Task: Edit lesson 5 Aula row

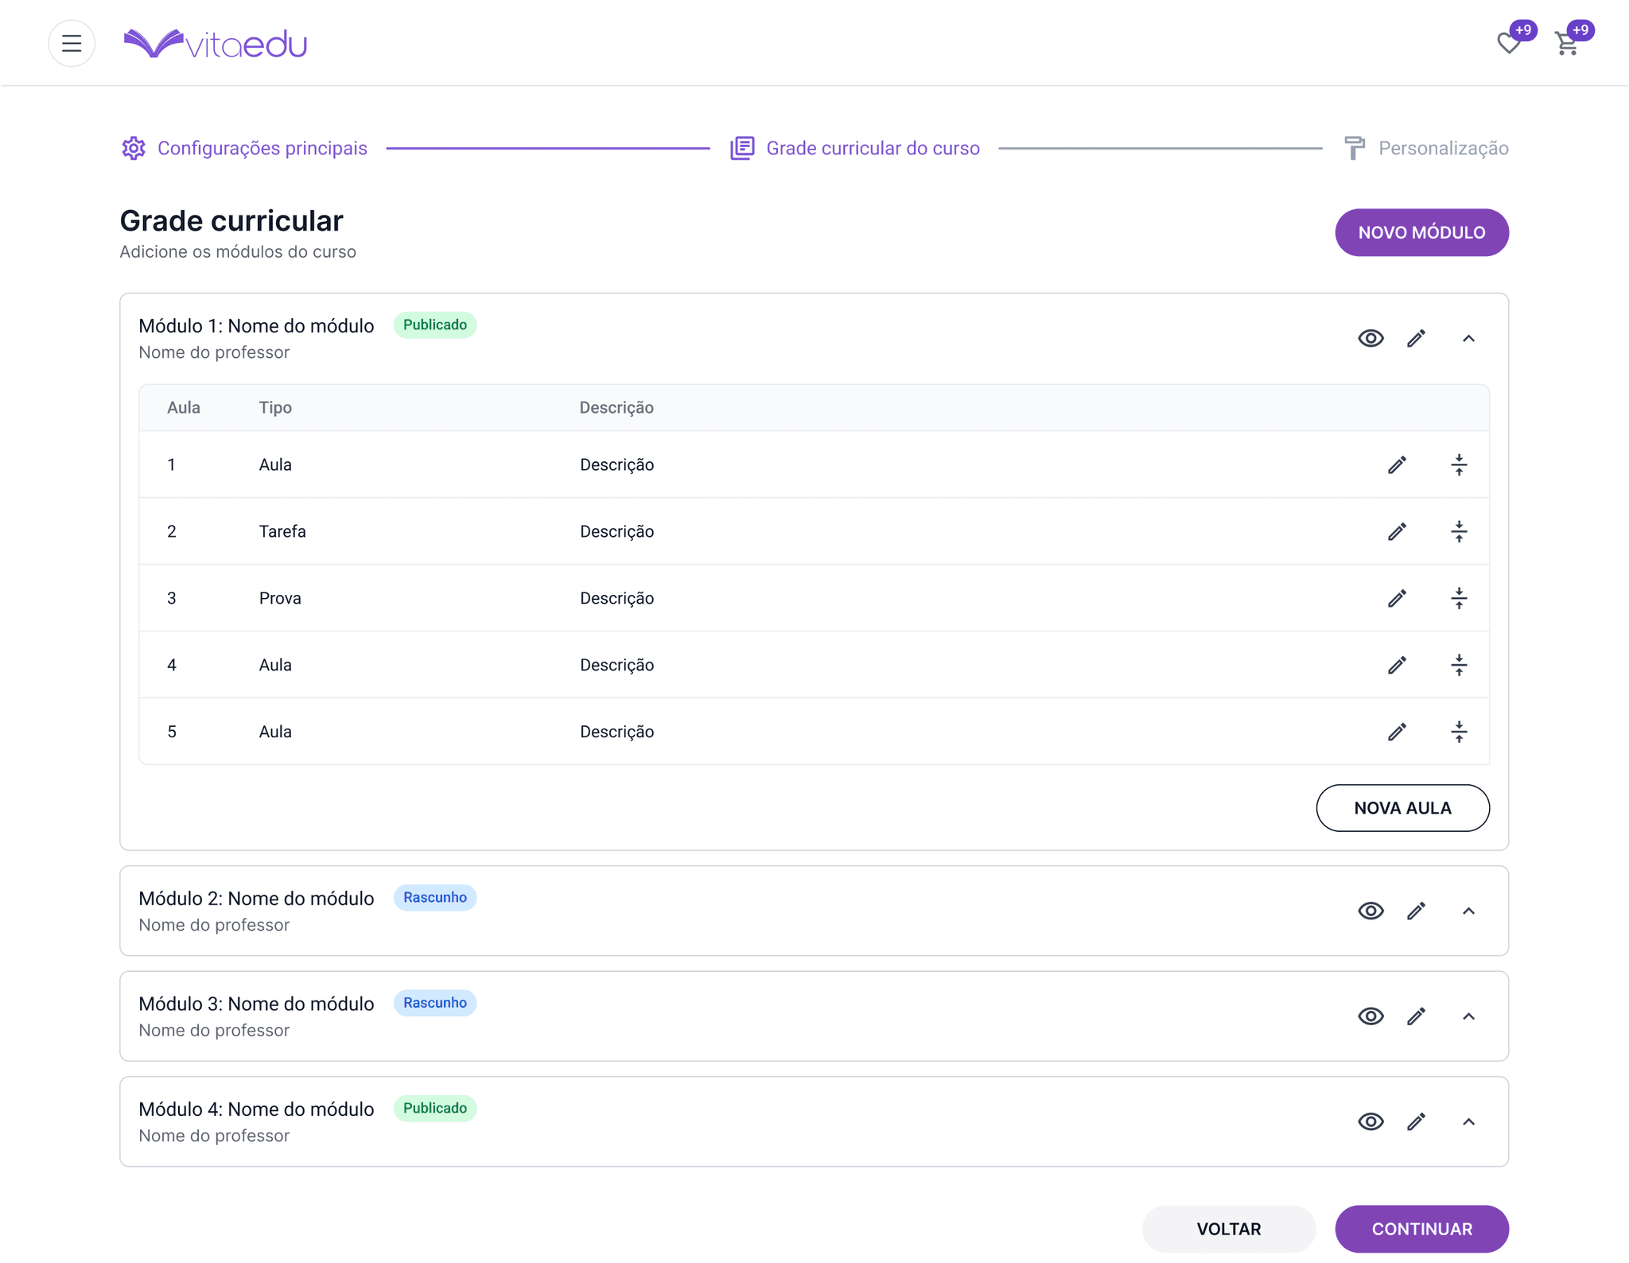Action: 1397,732
